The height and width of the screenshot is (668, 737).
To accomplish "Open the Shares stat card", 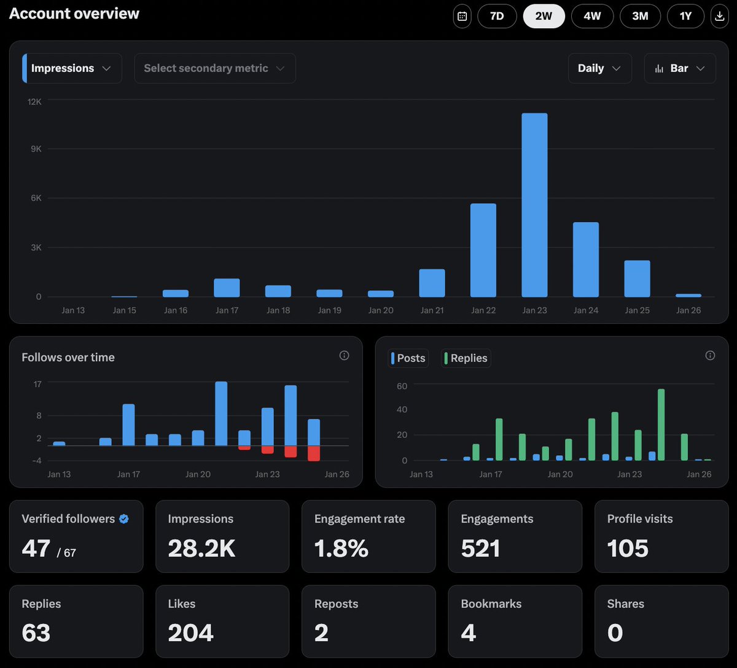I will pos(661,621).
